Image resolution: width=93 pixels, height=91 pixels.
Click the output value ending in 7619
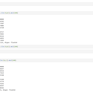[2, 73]
